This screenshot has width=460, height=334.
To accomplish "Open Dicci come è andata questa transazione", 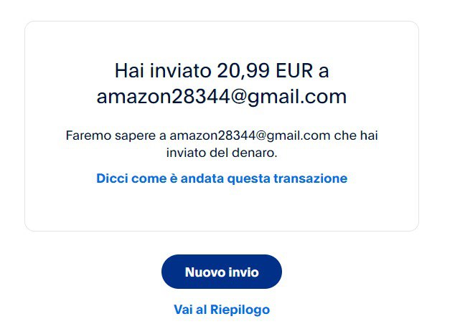I will [x=222, y=178].
